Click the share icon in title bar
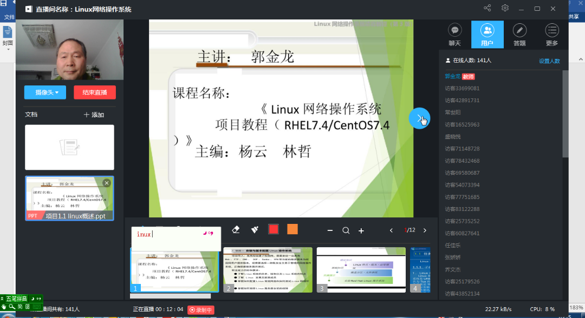Viewport: 585px width, 318px height. pos(487,8)
